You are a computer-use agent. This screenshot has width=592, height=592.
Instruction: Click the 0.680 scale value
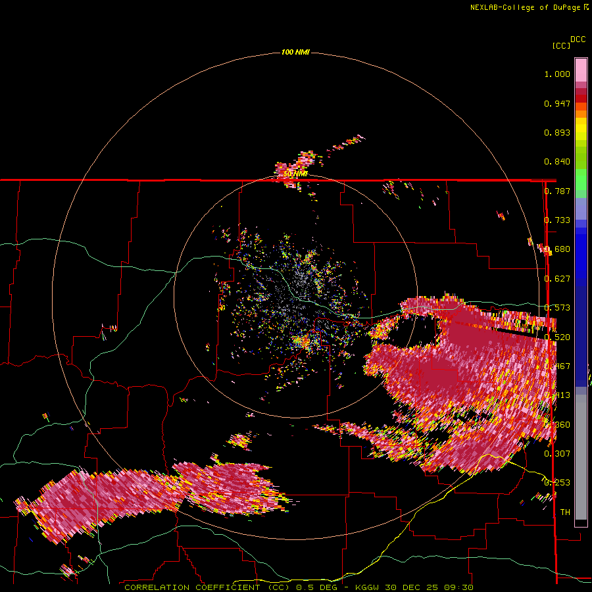click(x=557, y=249)
